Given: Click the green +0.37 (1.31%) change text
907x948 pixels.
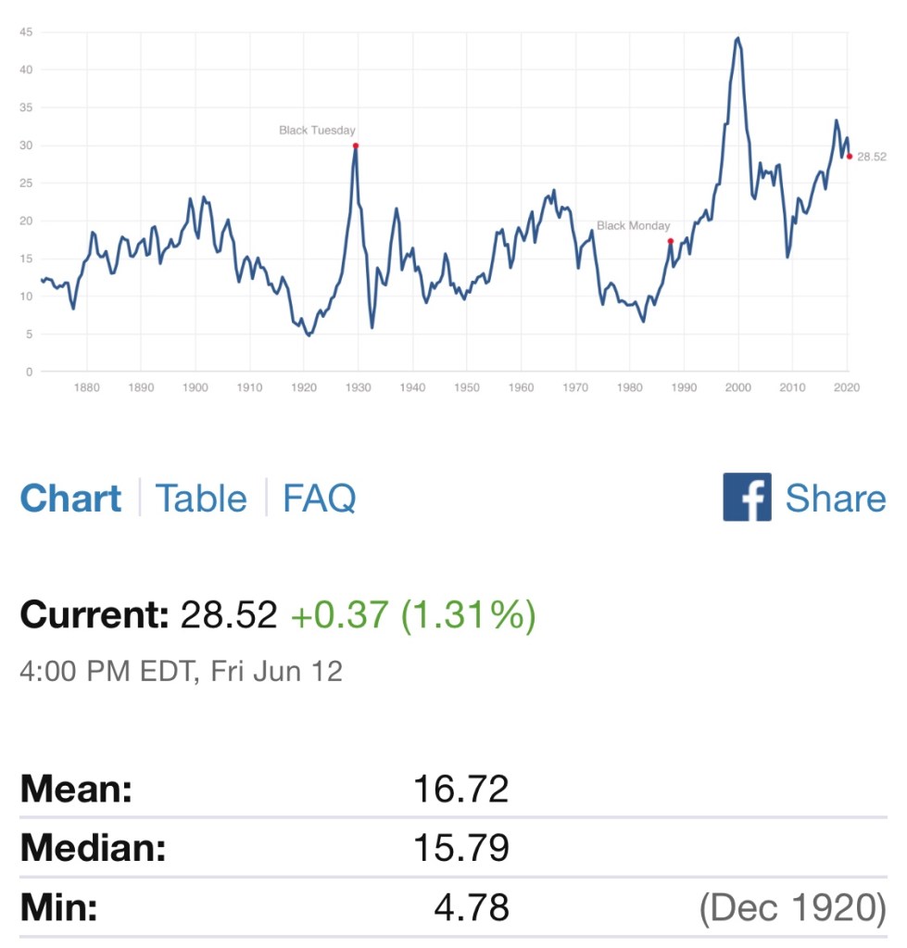Looking at the screenshot, I should [x=412, y=614].
